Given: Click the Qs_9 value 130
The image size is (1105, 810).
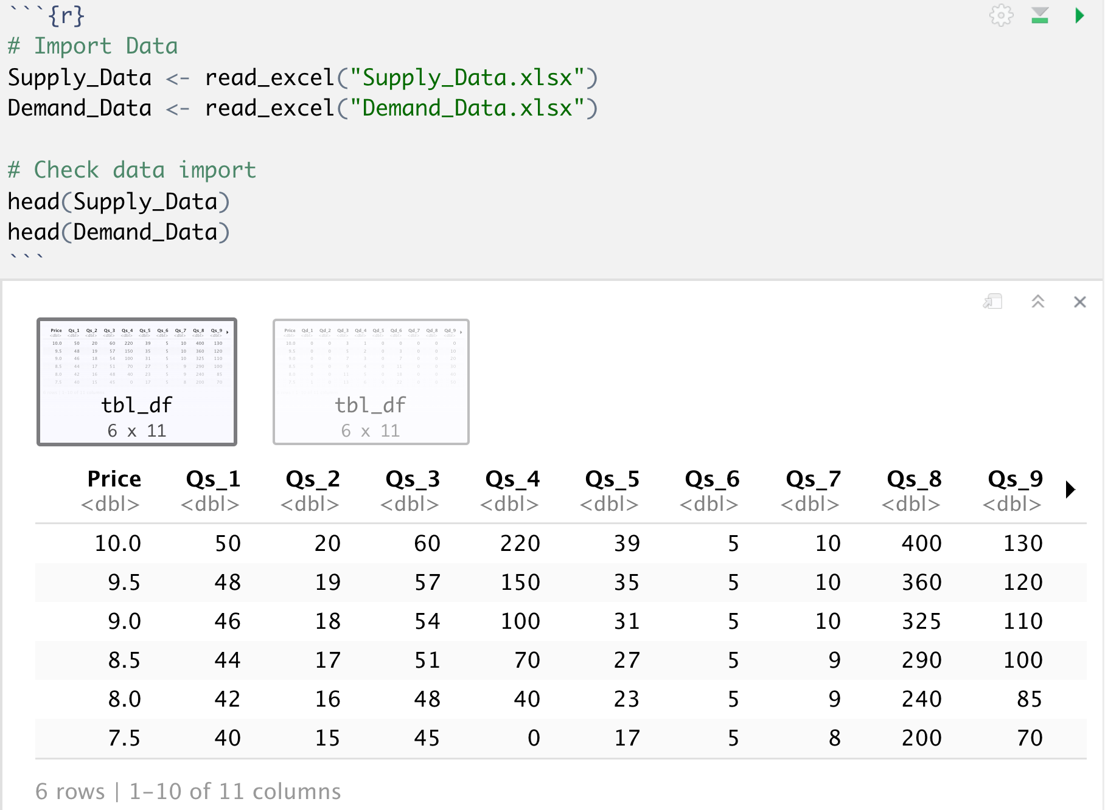Looking at the screenshot, I should (1023, 543).
